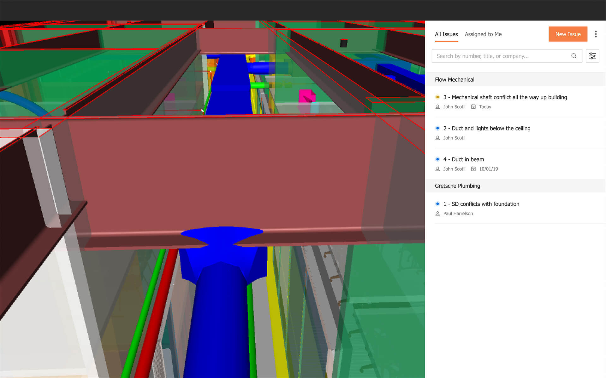Click assignee person icon on issue 3
The image size is (606, 378).
pos(437,107)
